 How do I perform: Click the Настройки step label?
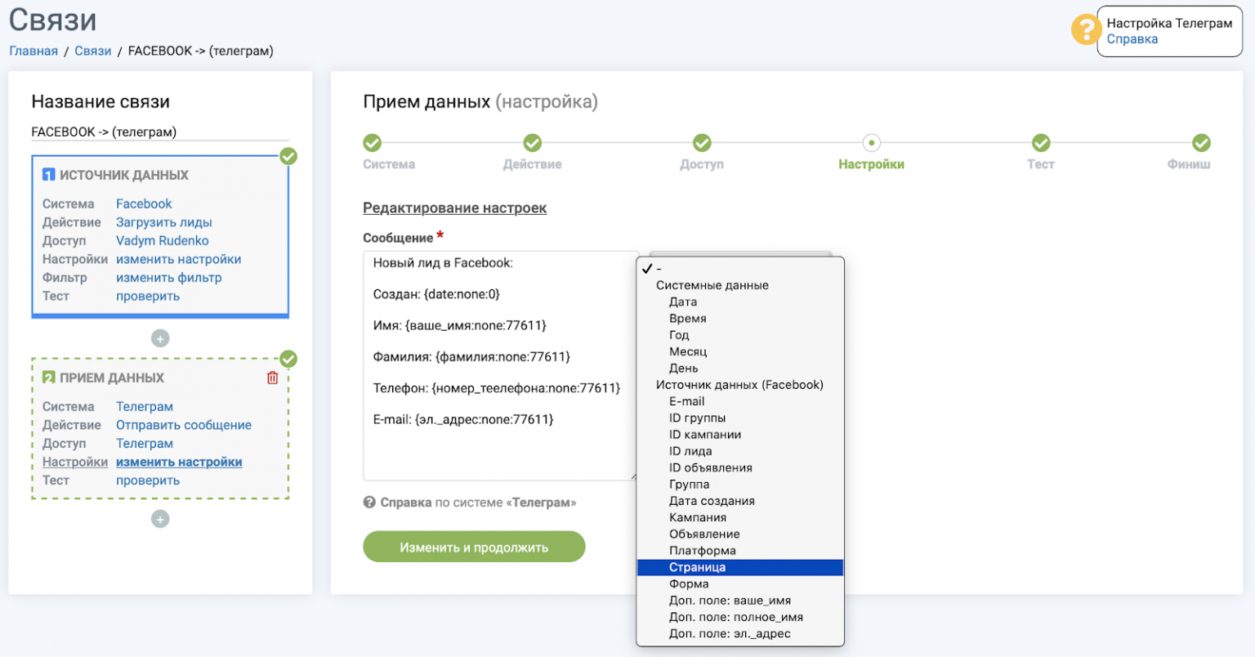(x=871, y=164)
